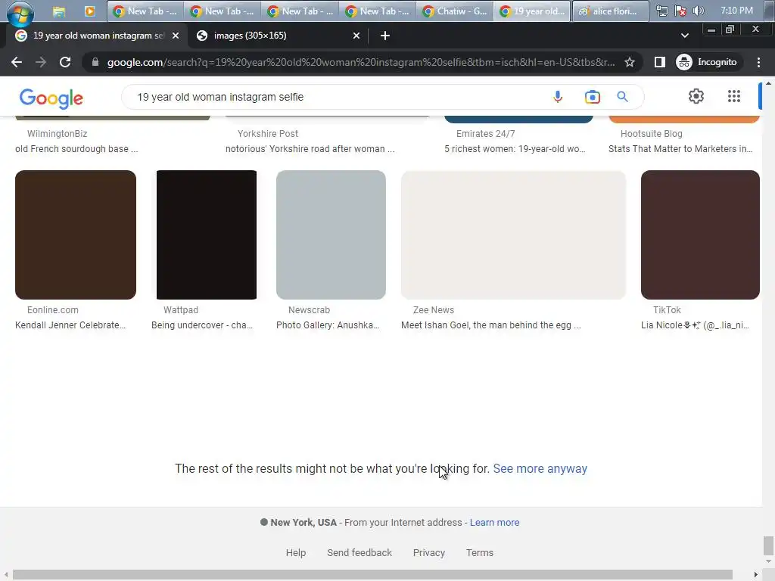The width and height of the screenshot is (775, 581).
Task: Click 'See more anyway' link
Action: click(x=540, y=468)
